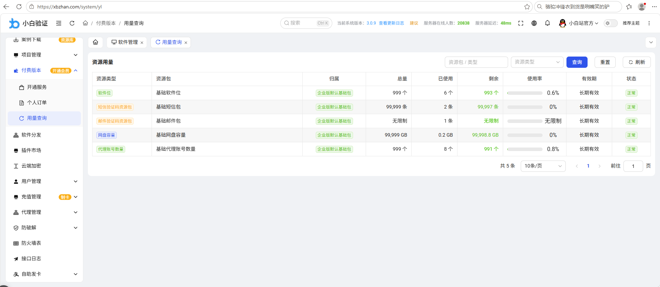The height and width of the screenshot is (287, 660).
Task: Focus page number 前往 input
Action: click(x=633, y=166)
